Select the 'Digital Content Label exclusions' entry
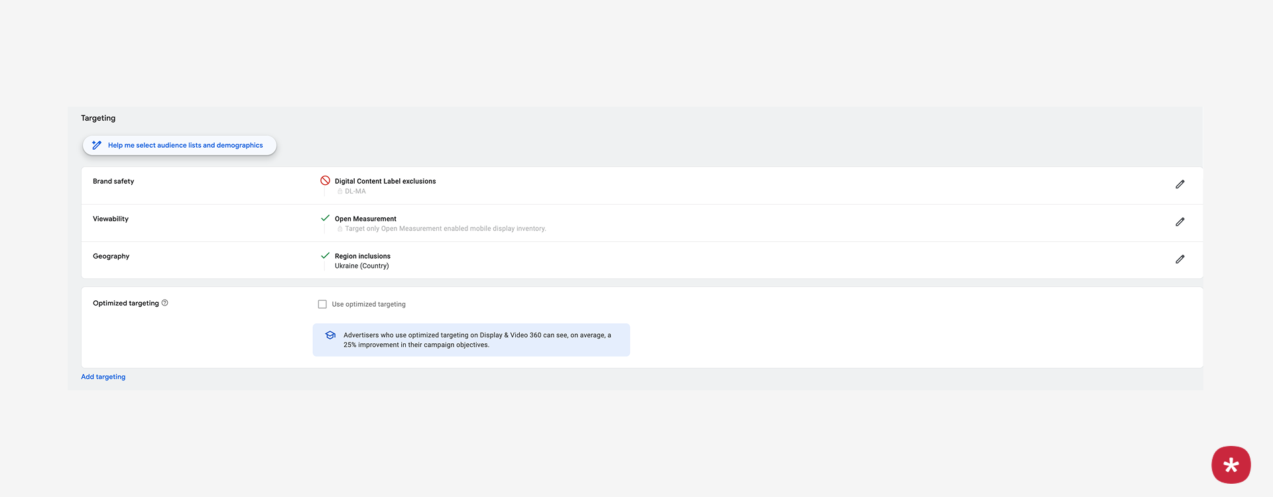 point(385,181)
